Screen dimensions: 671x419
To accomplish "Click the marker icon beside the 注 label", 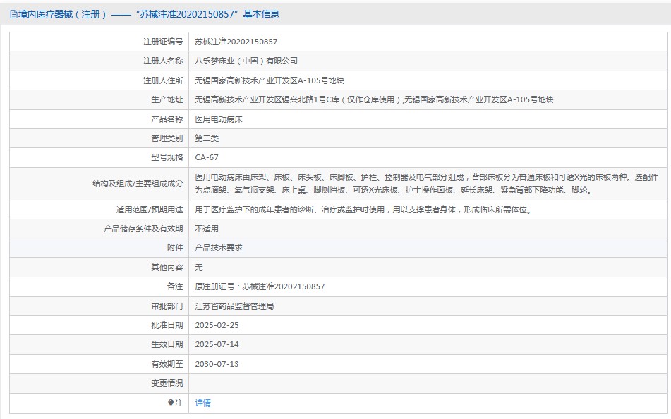I will (171, 403).
